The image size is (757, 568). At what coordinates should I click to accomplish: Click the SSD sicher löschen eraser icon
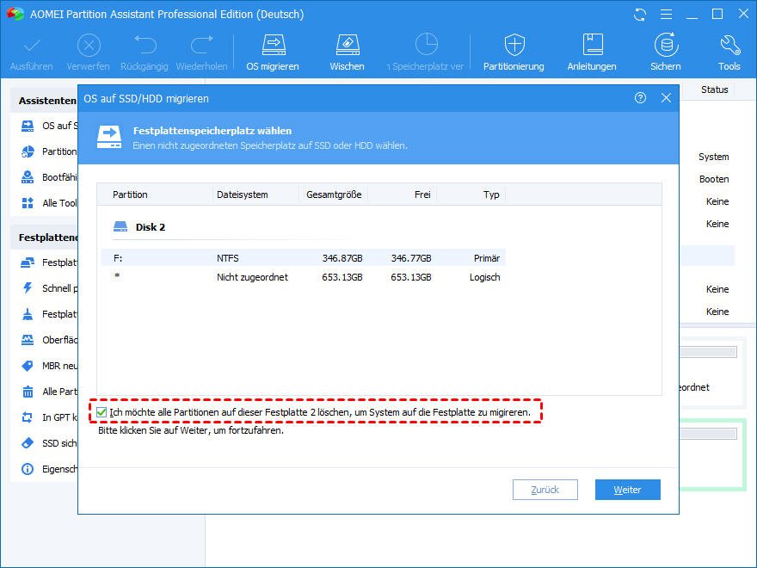click(28, 443)
